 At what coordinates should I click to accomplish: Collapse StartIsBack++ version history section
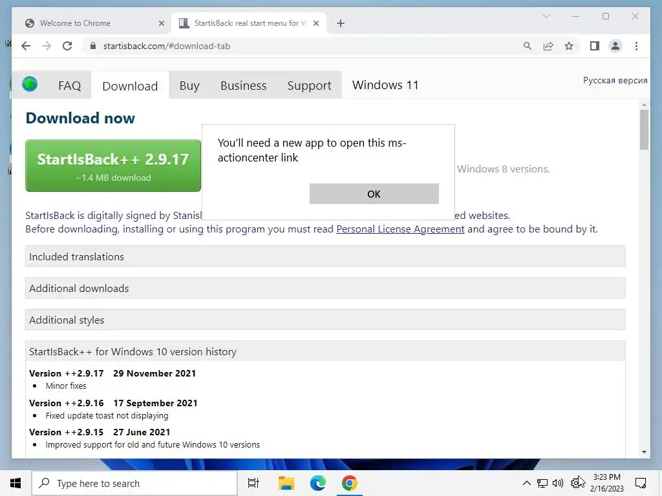[x=325, y=351]
